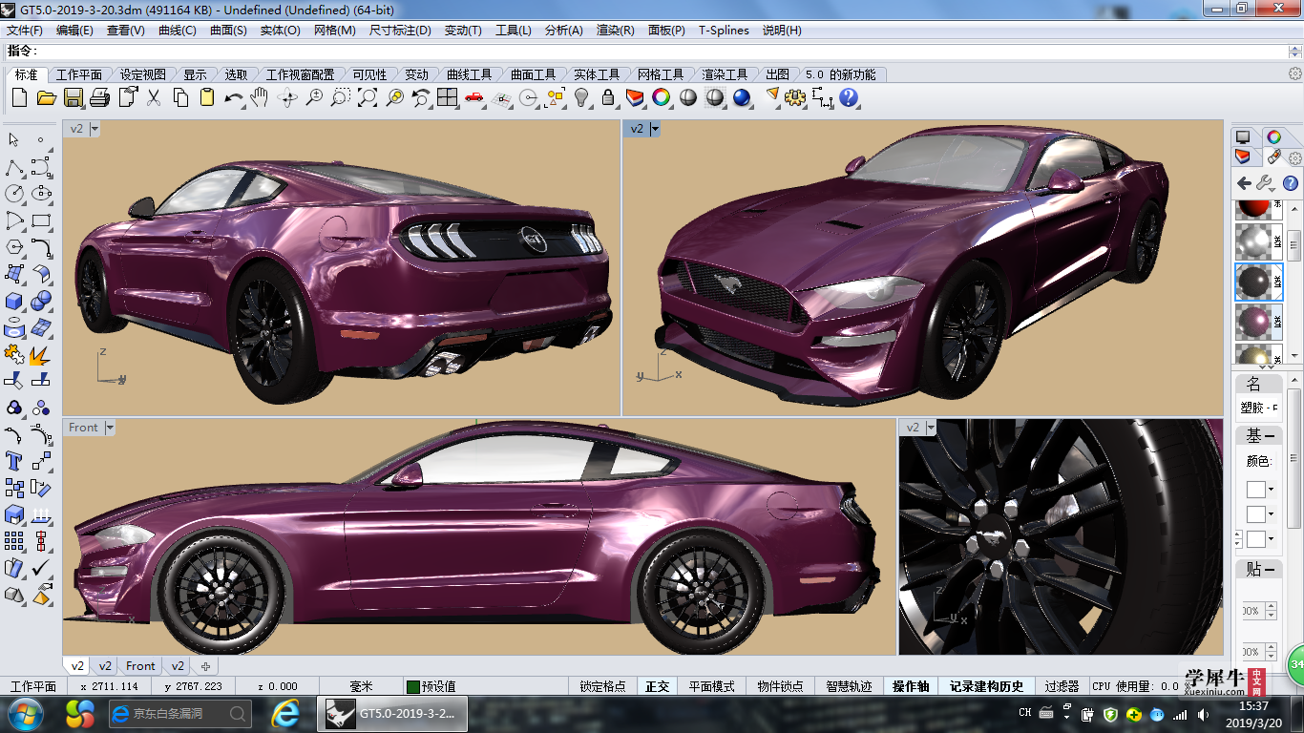This screenshot has height=733, width=1304.
Task: Select the Circle tool in left toolbar
Action: click(x=14, y=194)
